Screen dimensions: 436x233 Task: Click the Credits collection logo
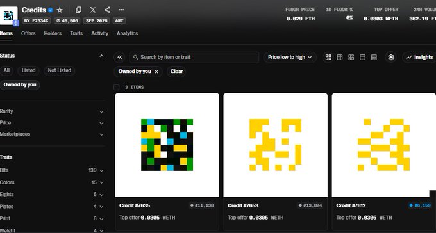8,15
